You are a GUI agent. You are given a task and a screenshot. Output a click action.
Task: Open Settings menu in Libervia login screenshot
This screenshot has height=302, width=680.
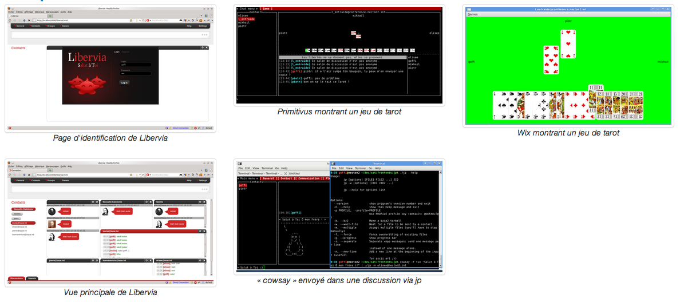(202, 26)
